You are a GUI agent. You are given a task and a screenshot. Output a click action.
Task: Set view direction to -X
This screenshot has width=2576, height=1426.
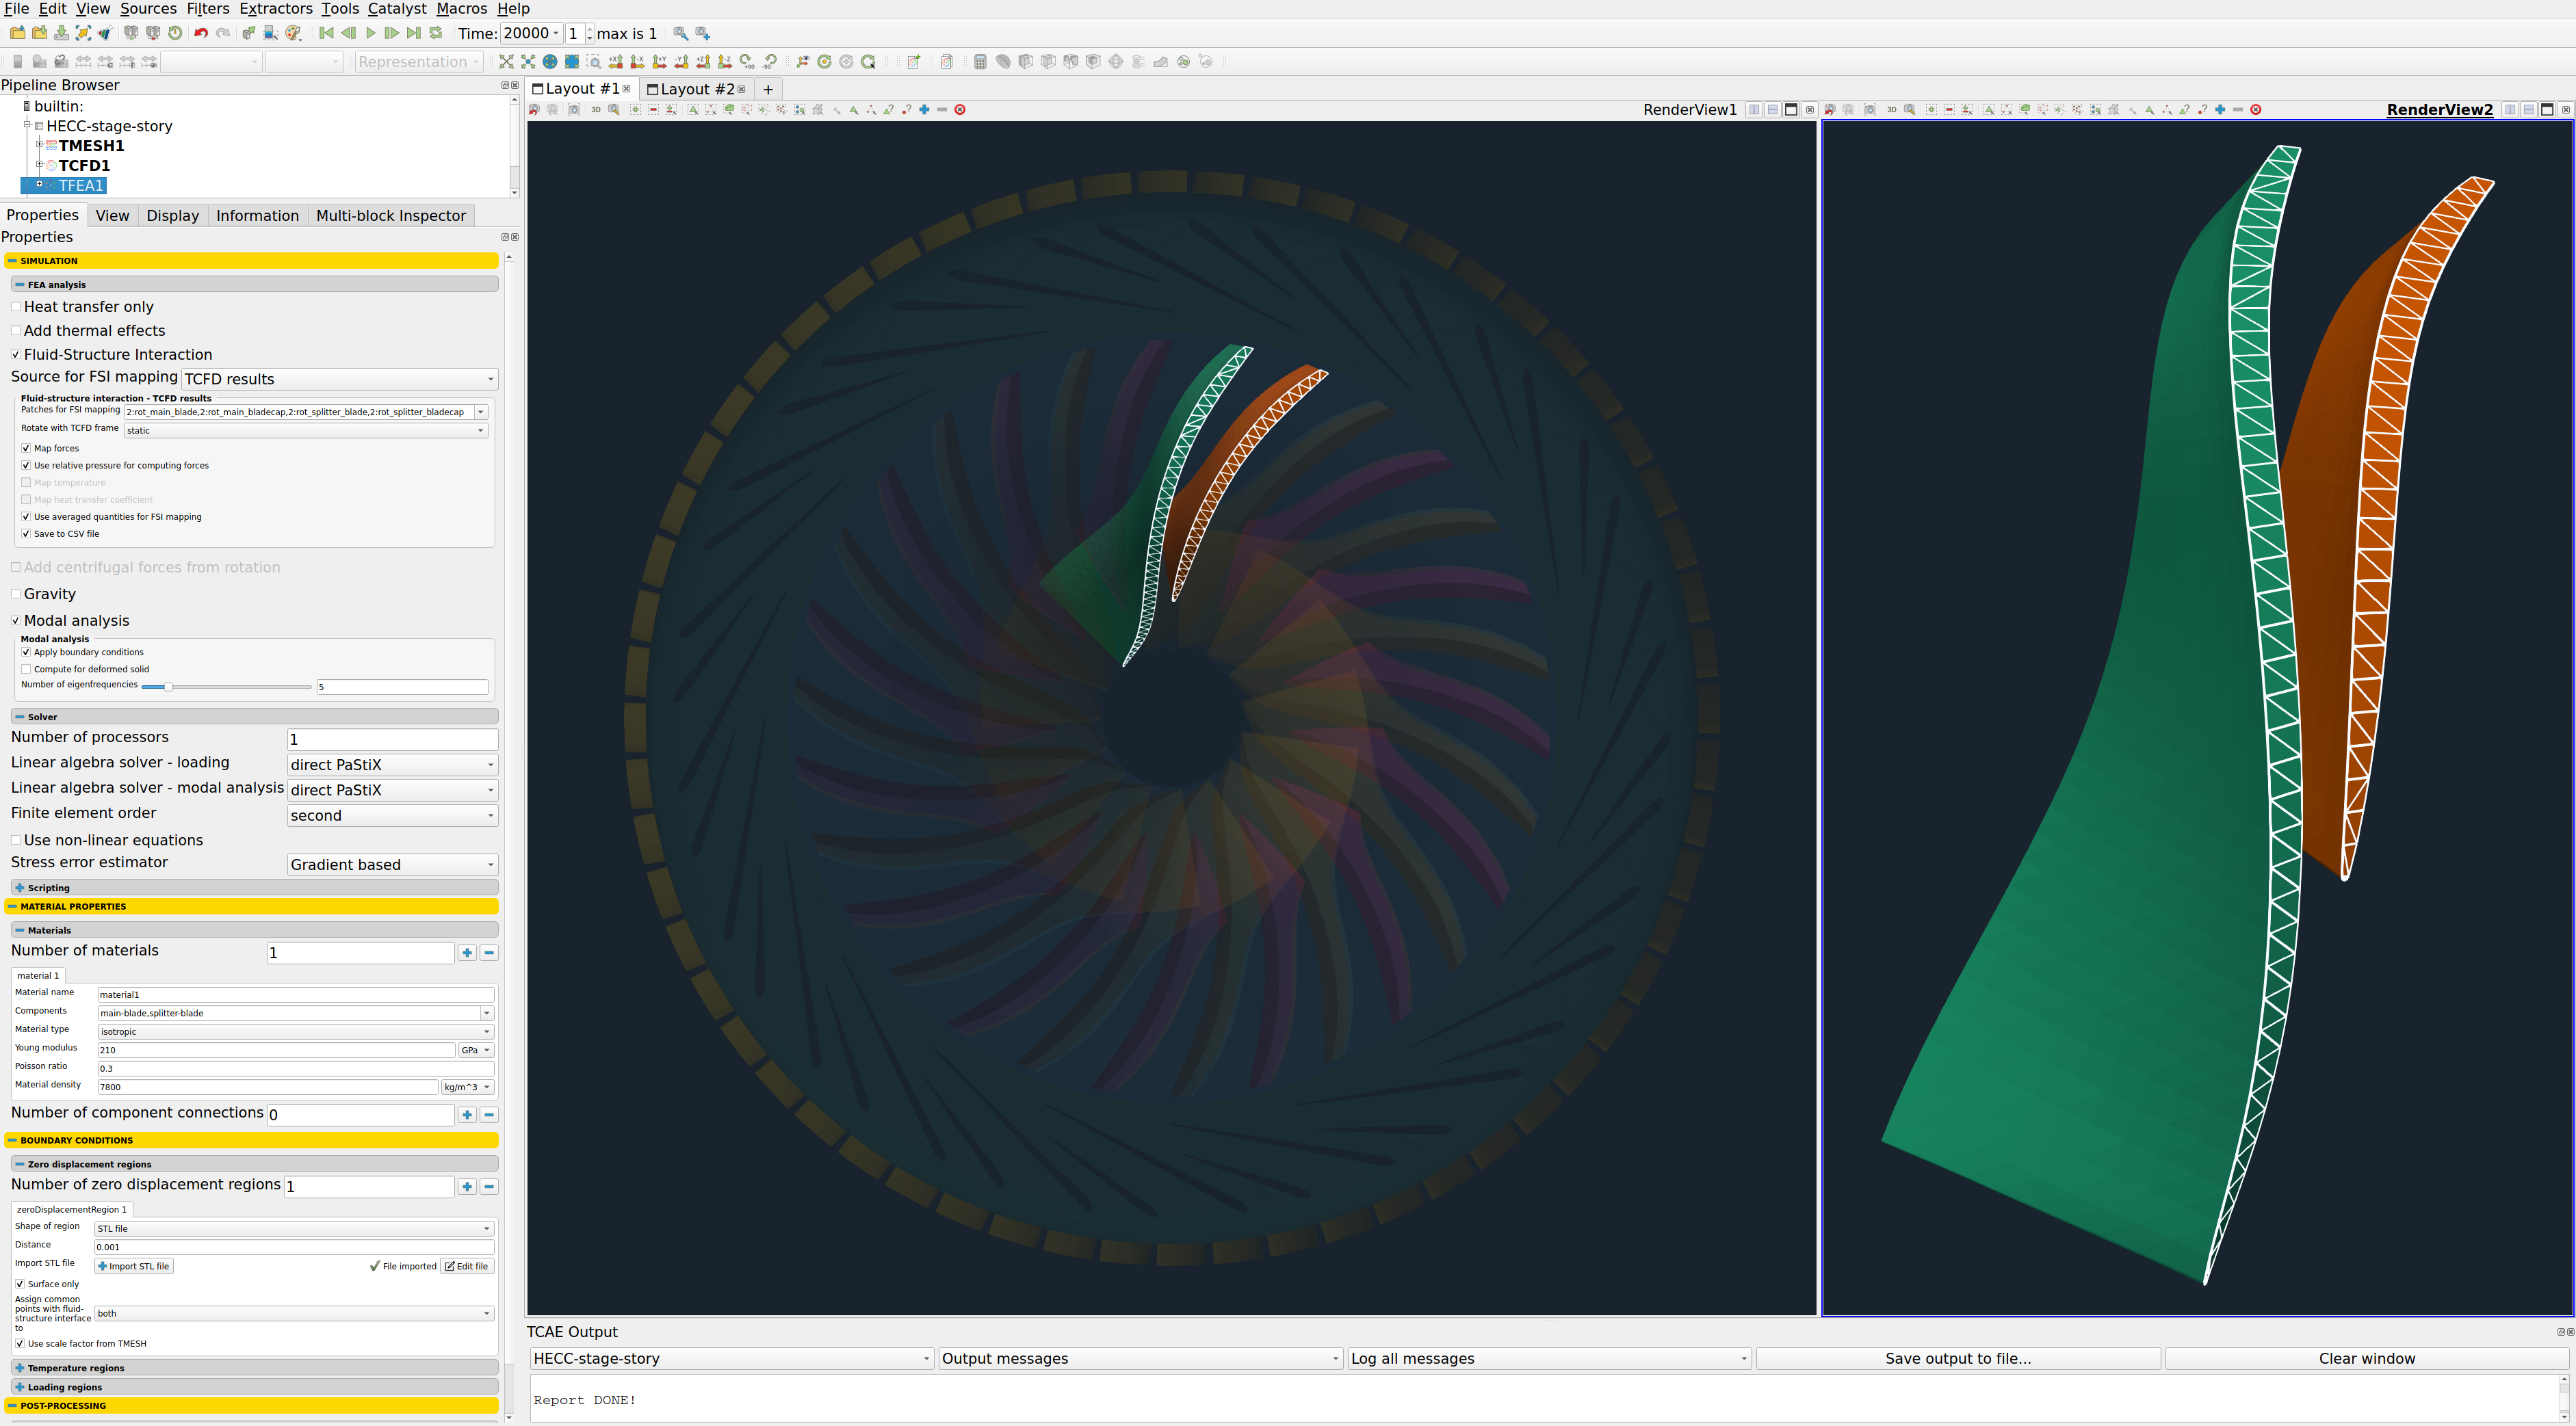tap(637, 62)
